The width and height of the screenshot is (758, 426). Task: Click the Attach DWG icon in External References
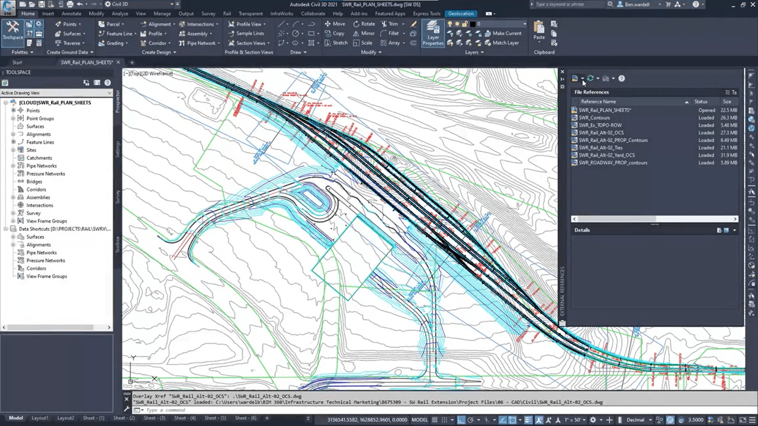pos(575,78)
